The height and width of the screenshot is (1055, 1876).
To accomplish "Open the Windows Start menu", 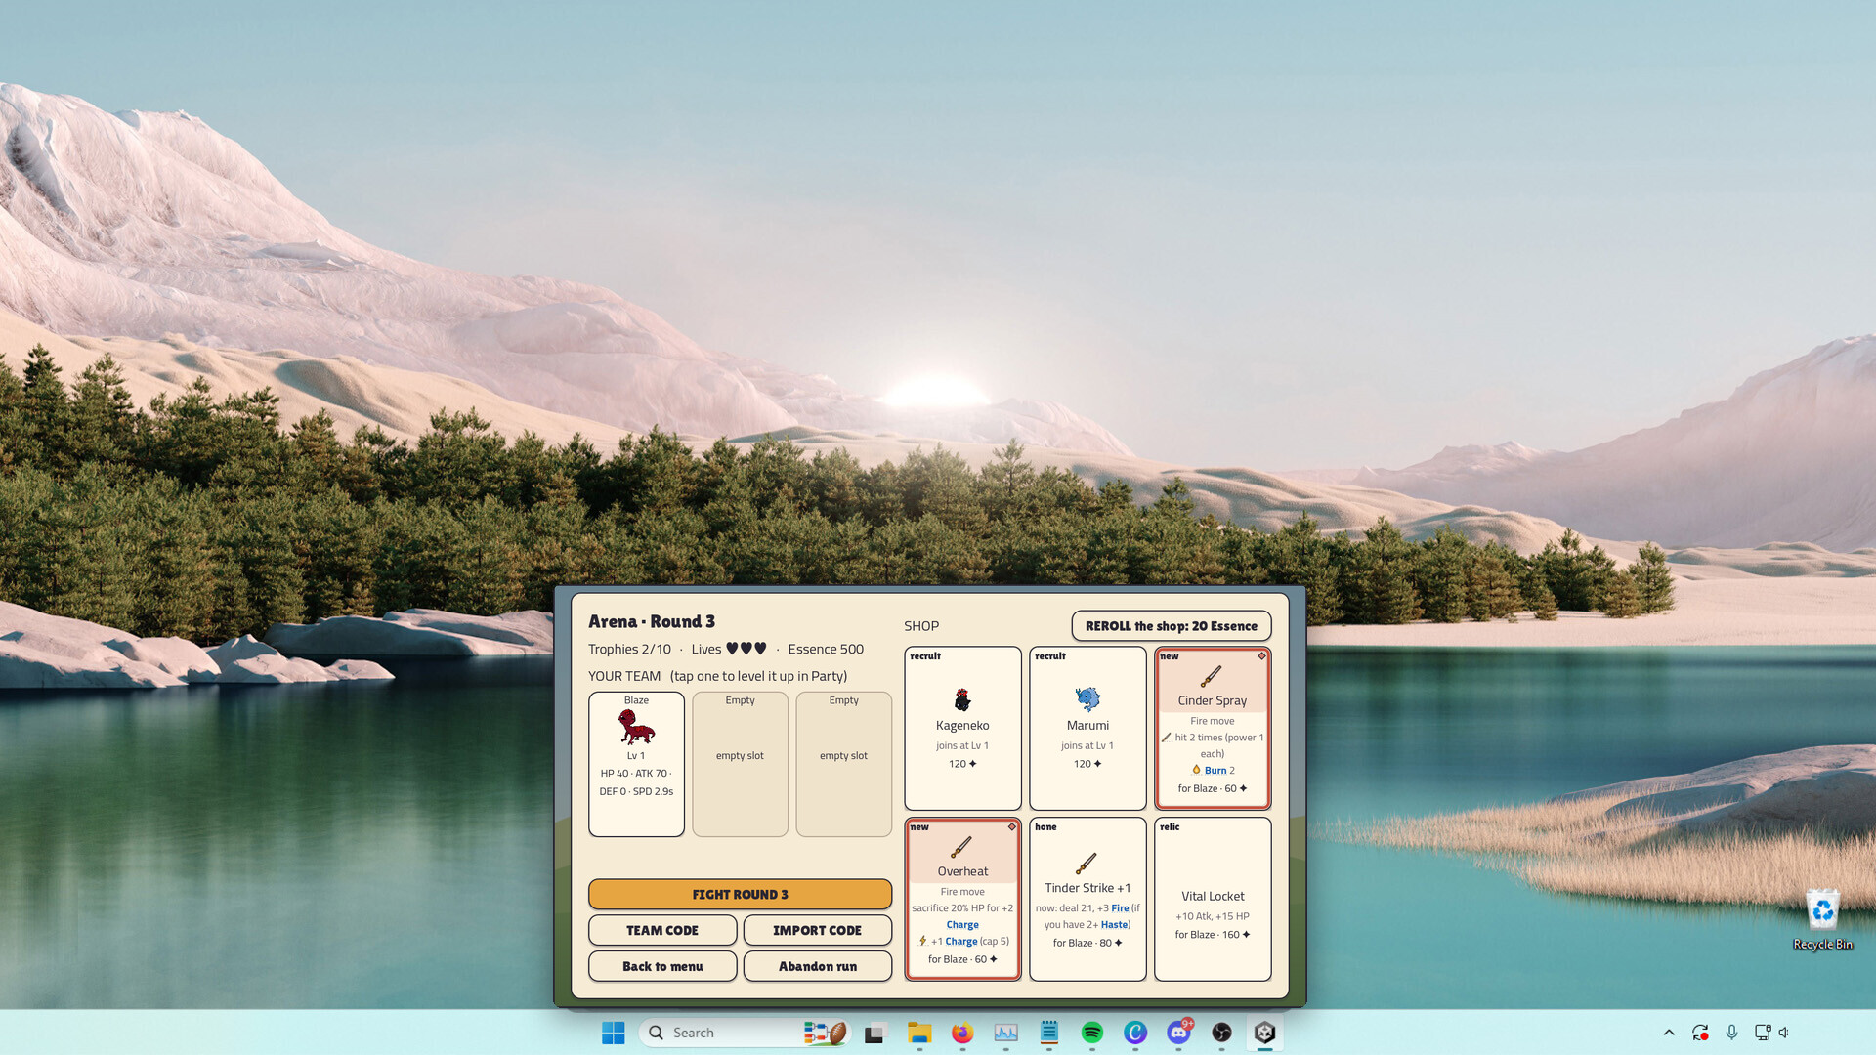I will 613,1033.
